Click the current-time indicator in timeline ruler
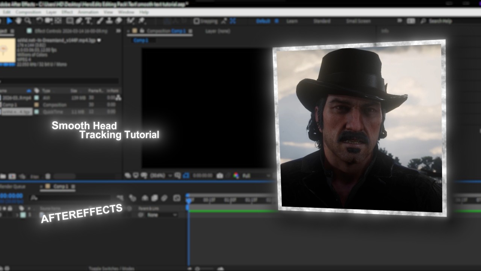This screenshot has width=481, height=271. (189, 201)
